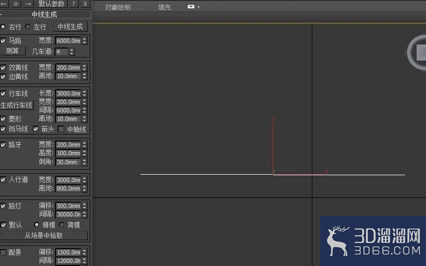Toggle the 双黄线 checkbox

coord(3,68)
